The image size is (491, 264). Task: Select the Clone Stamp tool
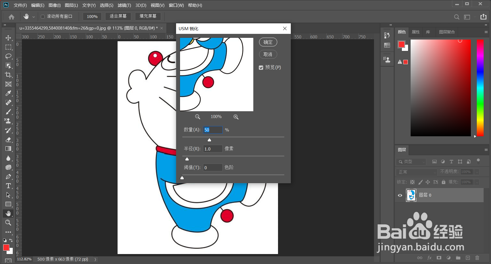8,121
